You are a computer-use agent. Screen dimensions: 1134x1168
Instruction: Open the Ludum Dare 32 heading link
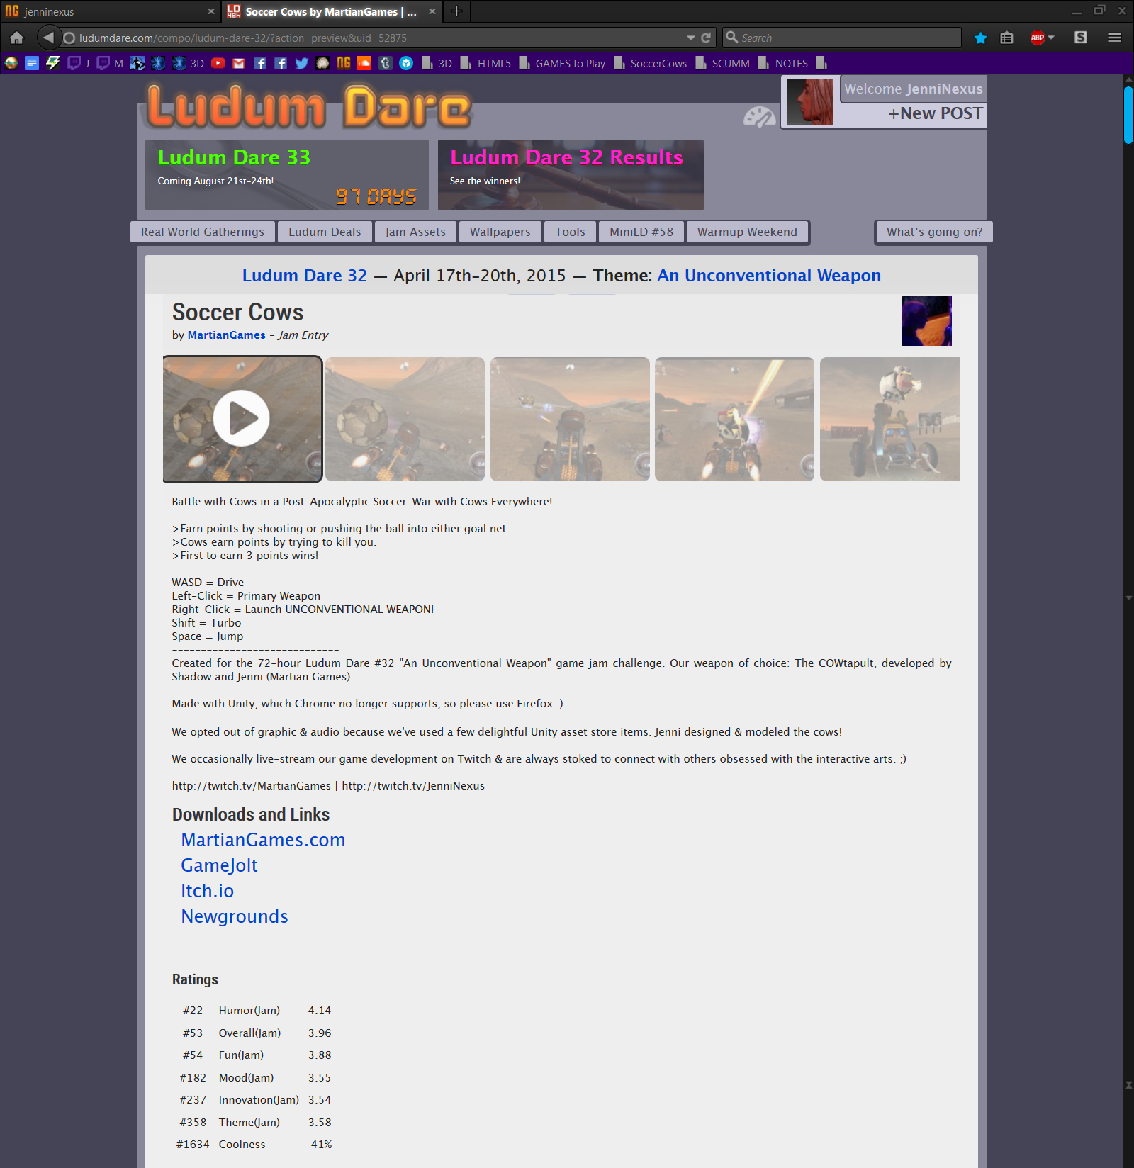point(305,276)
